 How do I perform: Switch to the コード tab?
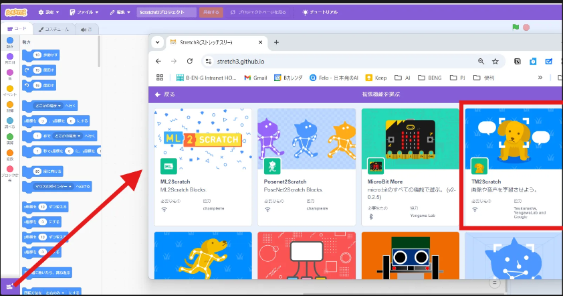tap(17, 29)
